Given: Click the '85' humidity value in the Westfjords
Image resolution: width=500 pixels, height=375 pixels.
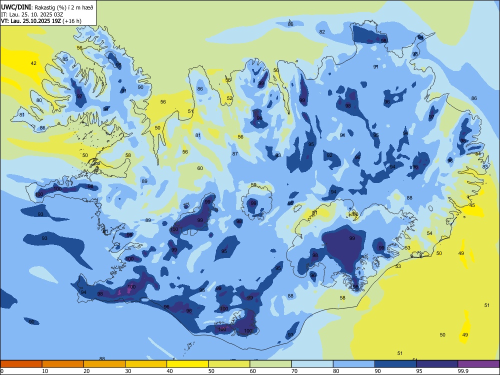Looking at the screenshot, I should [x=65, y=59].
